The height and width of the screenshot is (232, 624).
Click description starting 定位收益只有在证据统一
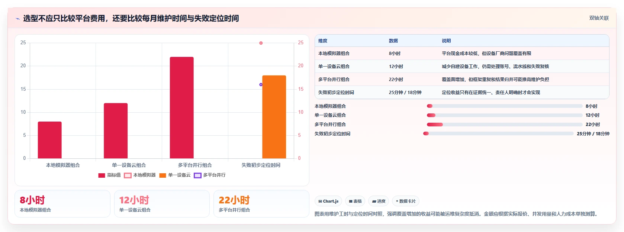pyautogui.click(x=491, y=93)
